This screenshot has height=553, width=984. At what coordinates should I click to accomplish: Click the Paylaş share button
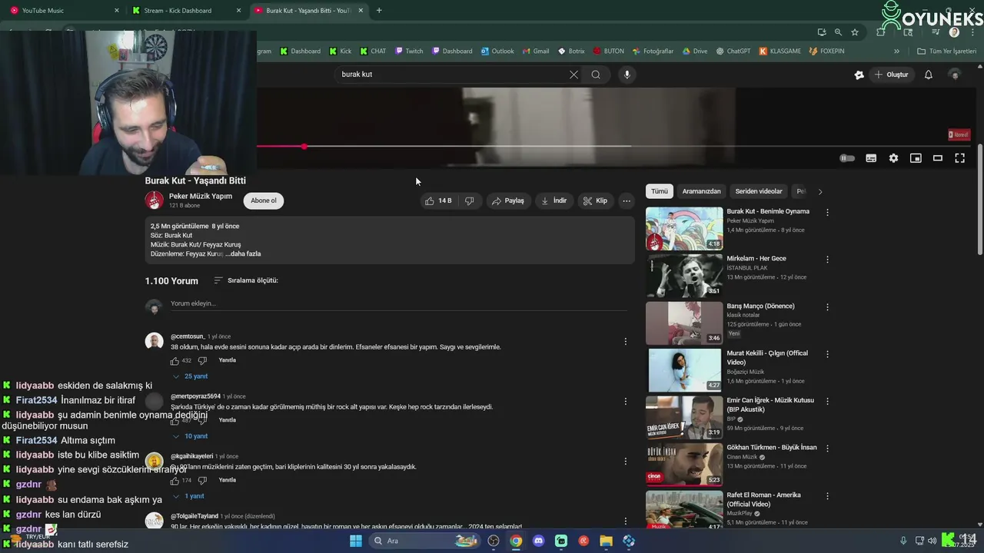(507, 200)
